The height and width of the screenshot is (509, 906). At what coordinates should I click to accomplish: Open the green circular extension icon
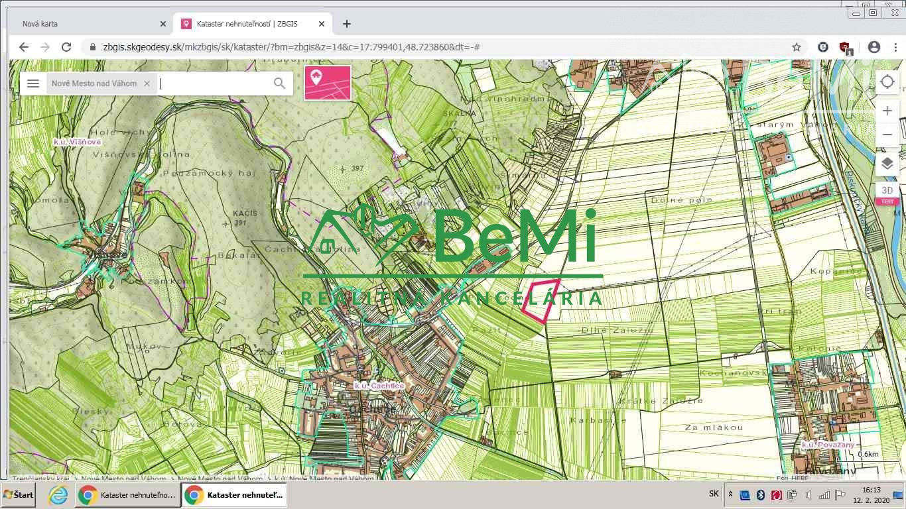click(x=823, y=47)
